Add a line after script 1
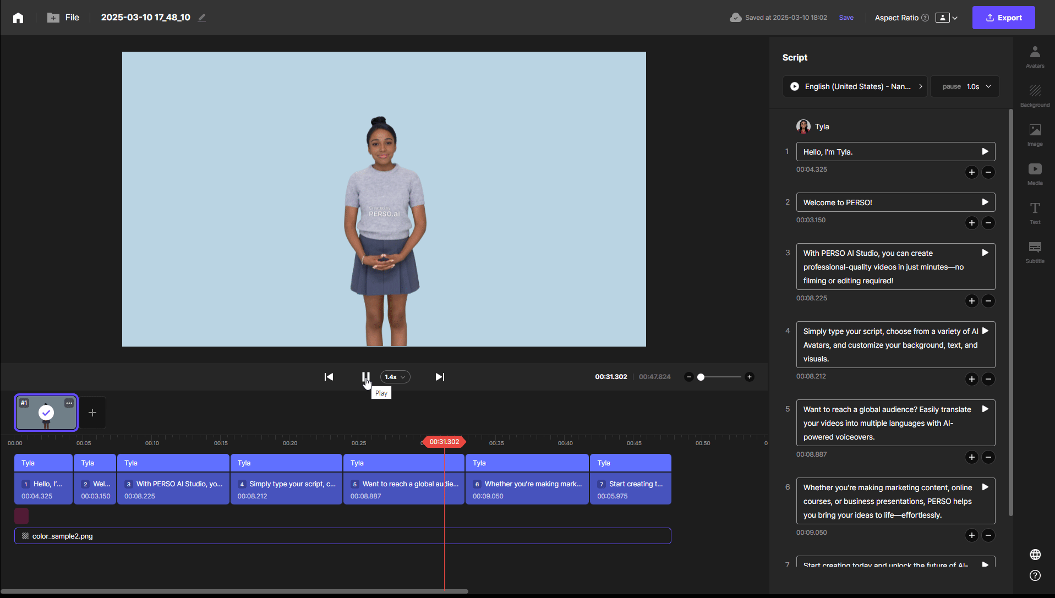Image resolution: width=1055 pixels, height=598 pixels. (x=971, y=172)
